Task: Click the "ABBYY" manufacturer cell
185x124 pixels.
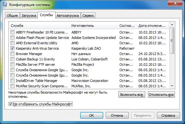Action: click(76, 32)
